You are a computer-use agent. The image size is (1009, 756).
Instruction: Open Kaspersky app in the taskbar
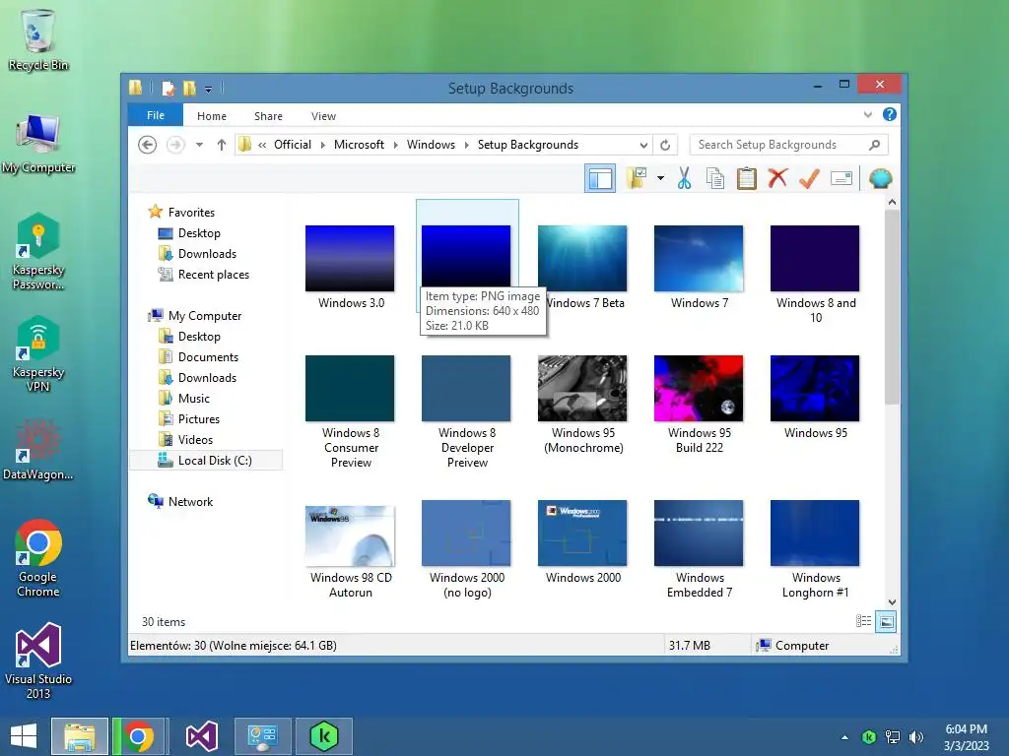click(x=324, y=736)
